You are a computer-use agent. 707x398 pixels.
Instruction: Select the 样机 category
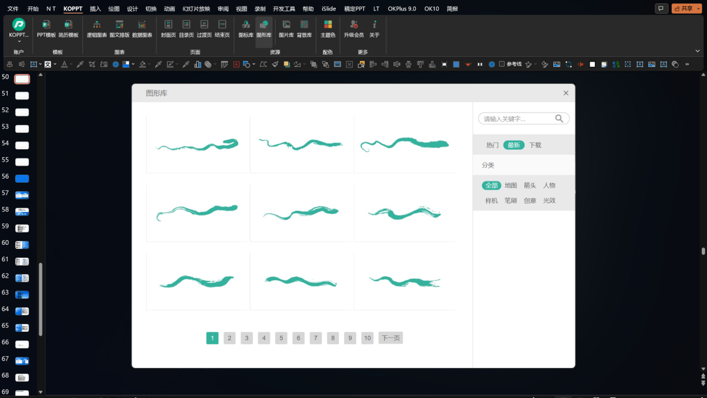[492, 200]
